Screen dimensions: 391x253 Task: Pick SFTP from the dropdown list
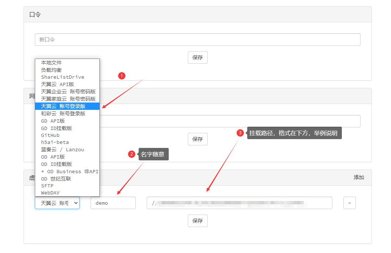pyautogui.click(x=67, y=186)
